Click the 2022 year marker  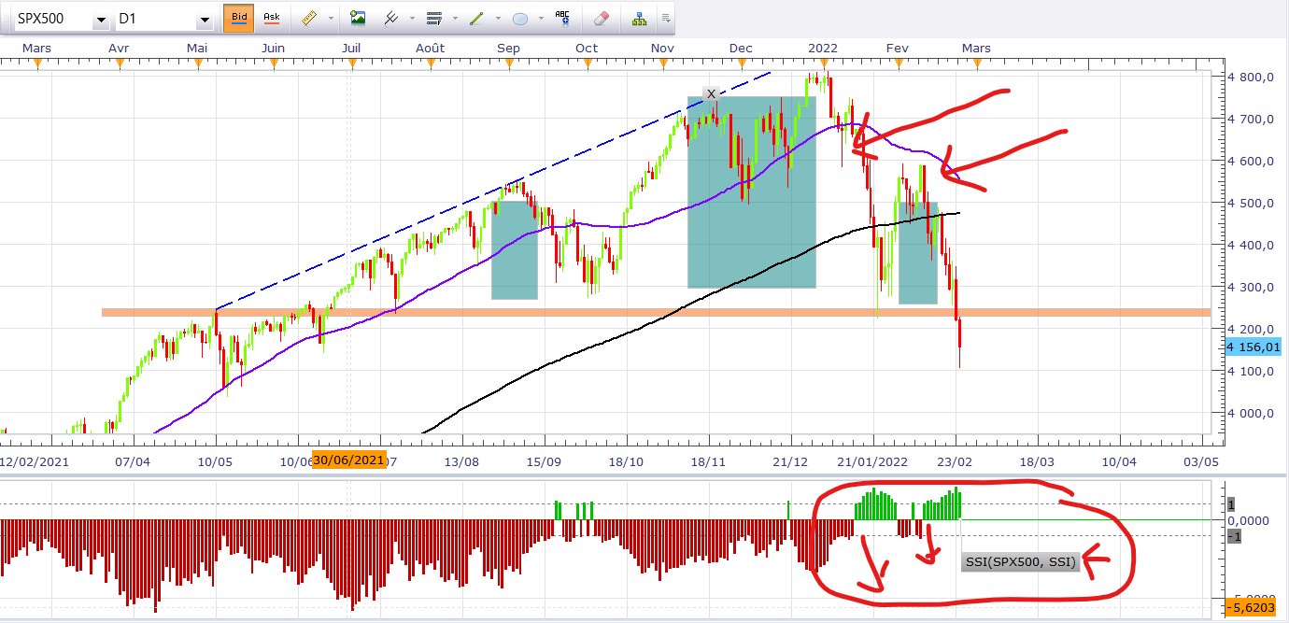point(822,48)
